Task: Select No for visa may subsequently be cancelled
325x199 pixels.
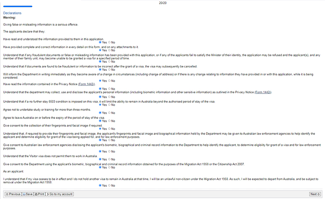Action: point(109,70)
